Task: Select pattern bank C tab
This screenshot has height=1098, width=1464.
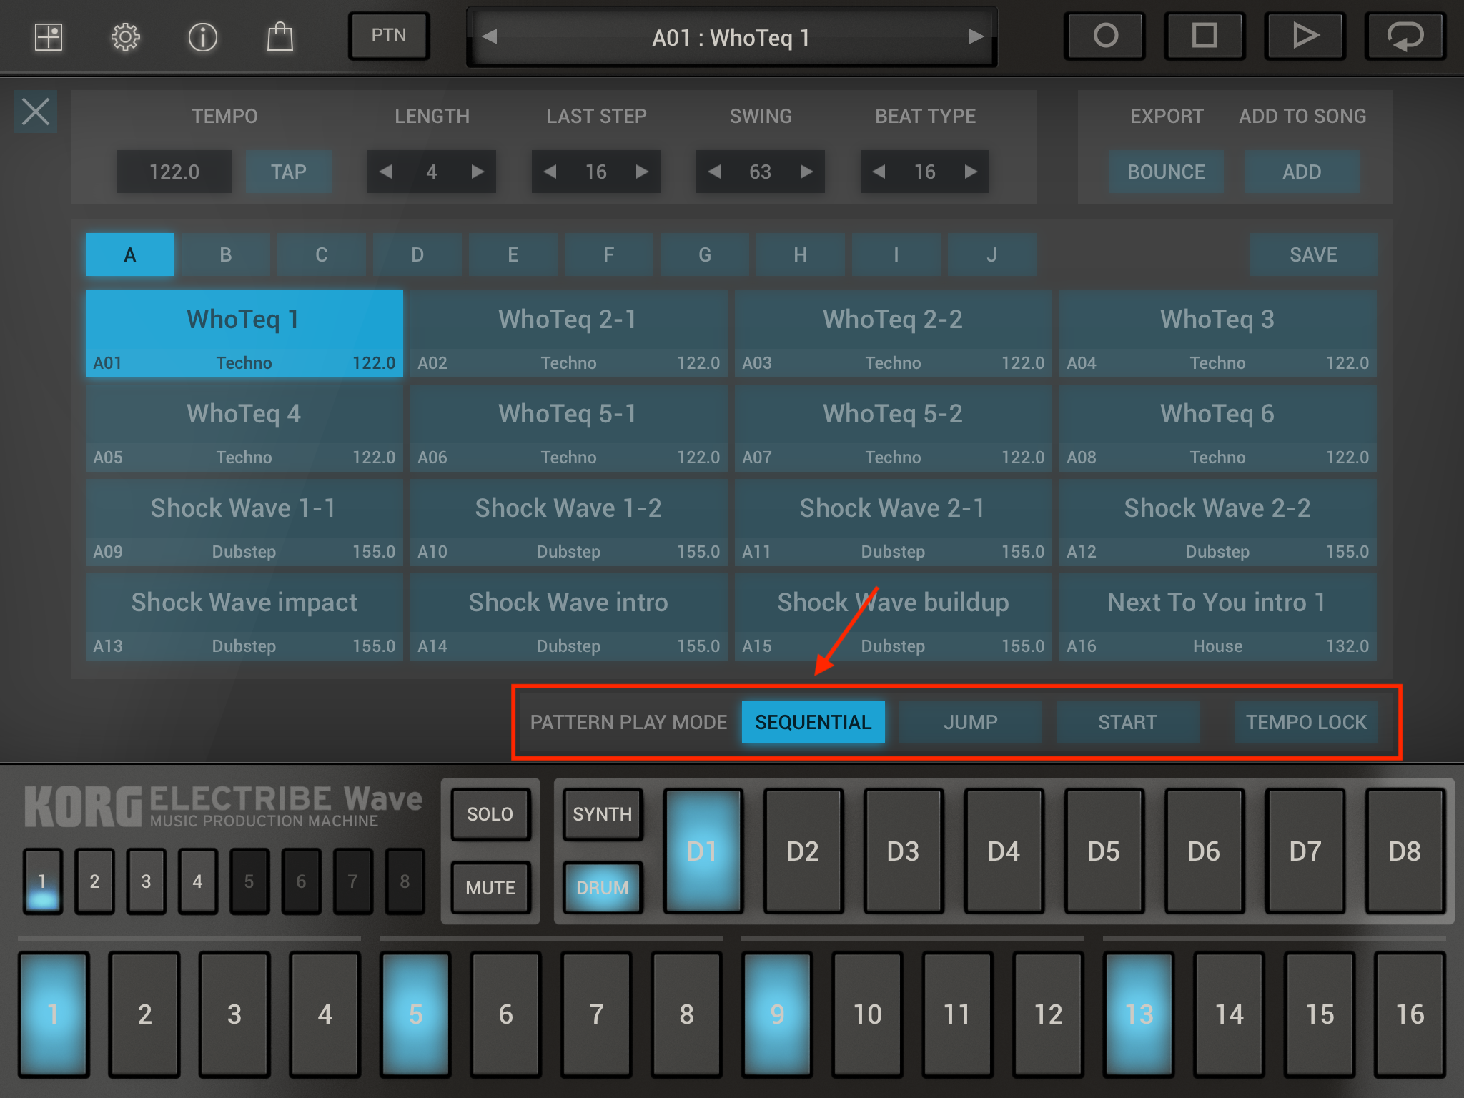Action: coord(322,254)
